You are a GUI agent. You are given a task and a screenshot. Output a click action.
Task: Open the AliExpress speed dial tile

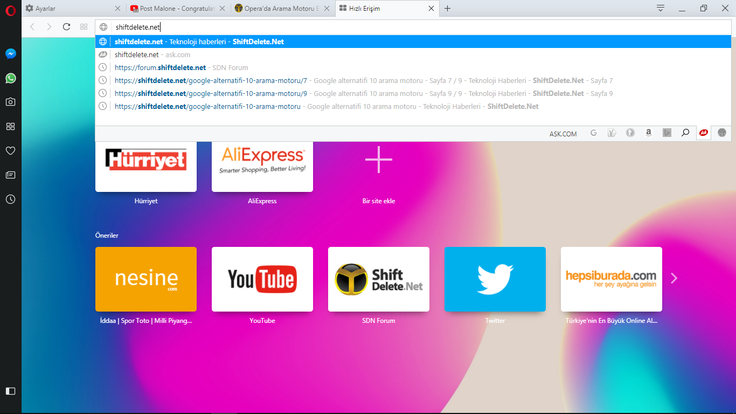coord(262,167)
